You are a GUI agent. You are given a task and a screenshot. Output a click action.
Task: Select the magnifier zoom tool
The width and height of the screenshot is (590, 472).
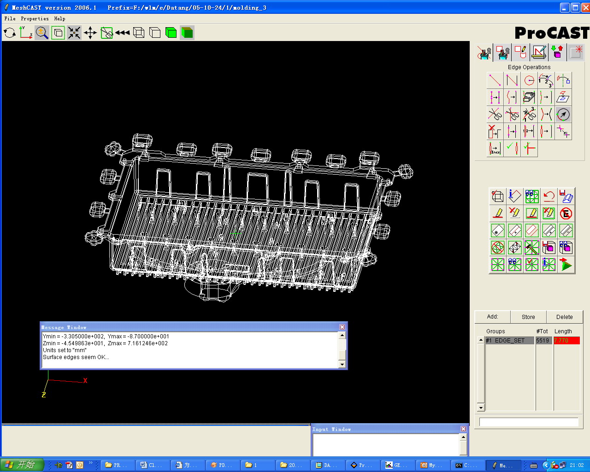point(42,33)
